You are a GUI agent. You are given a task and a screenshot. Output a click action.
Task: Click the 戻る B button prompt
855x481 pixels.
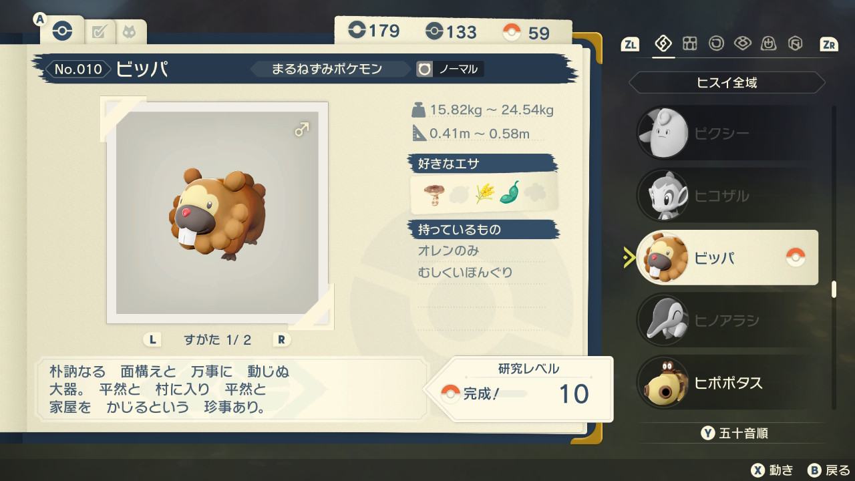[828, 470]
